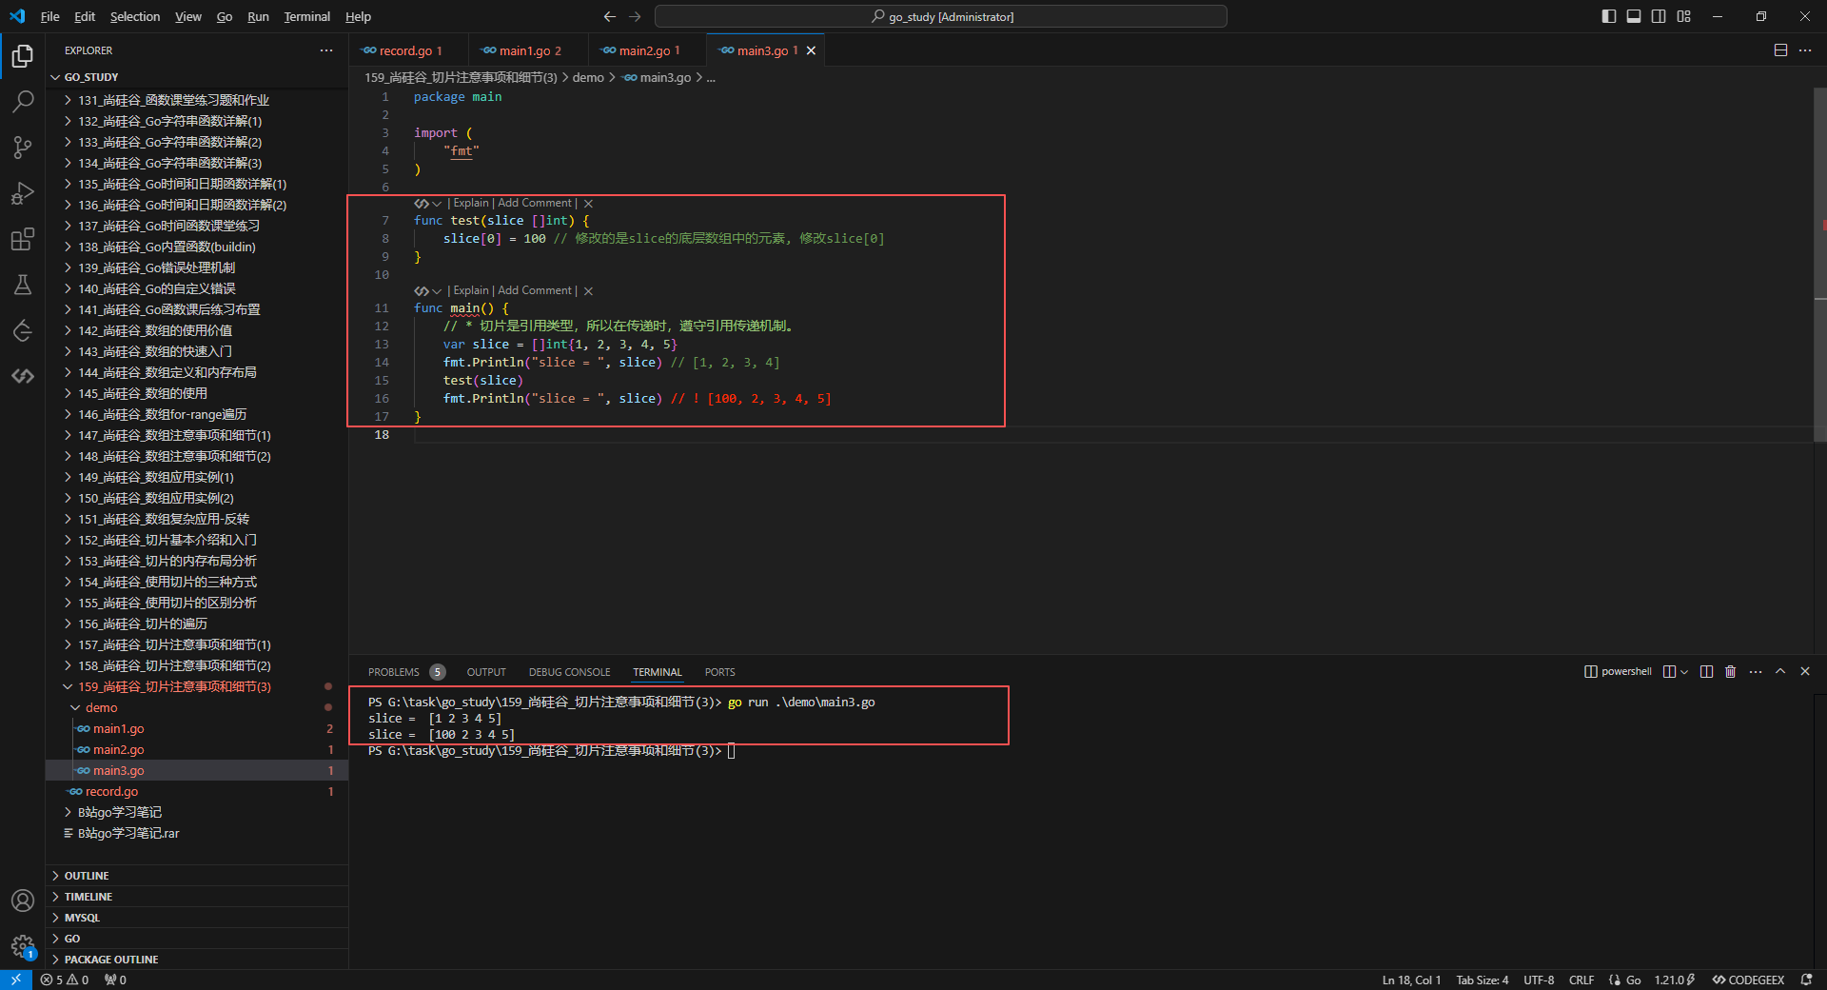Collapse the demo folder
Viewport: 1827px width, 990px height.
click(x=102, y=707)
